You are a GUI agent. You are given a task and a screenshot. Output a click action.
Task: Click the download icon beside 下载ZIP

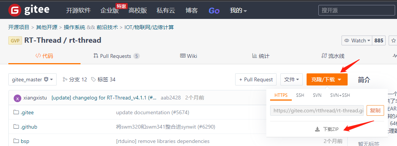pos(317,129)
